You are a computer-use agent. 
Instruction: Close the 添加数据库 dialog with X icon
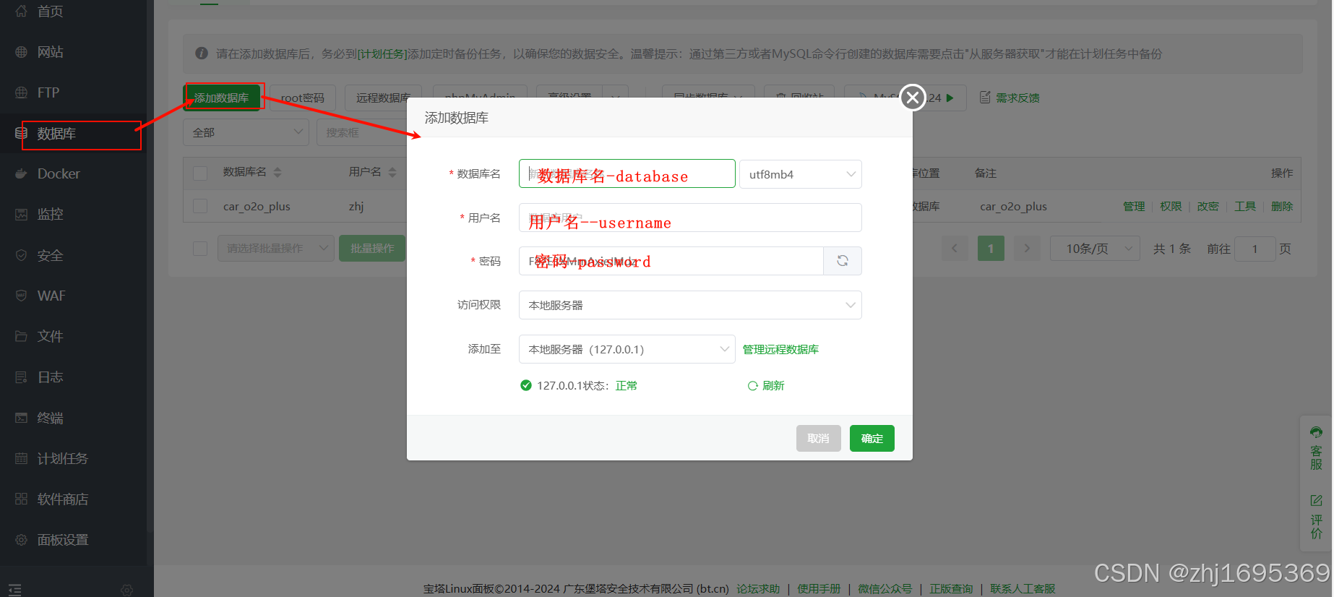[913, 97]
